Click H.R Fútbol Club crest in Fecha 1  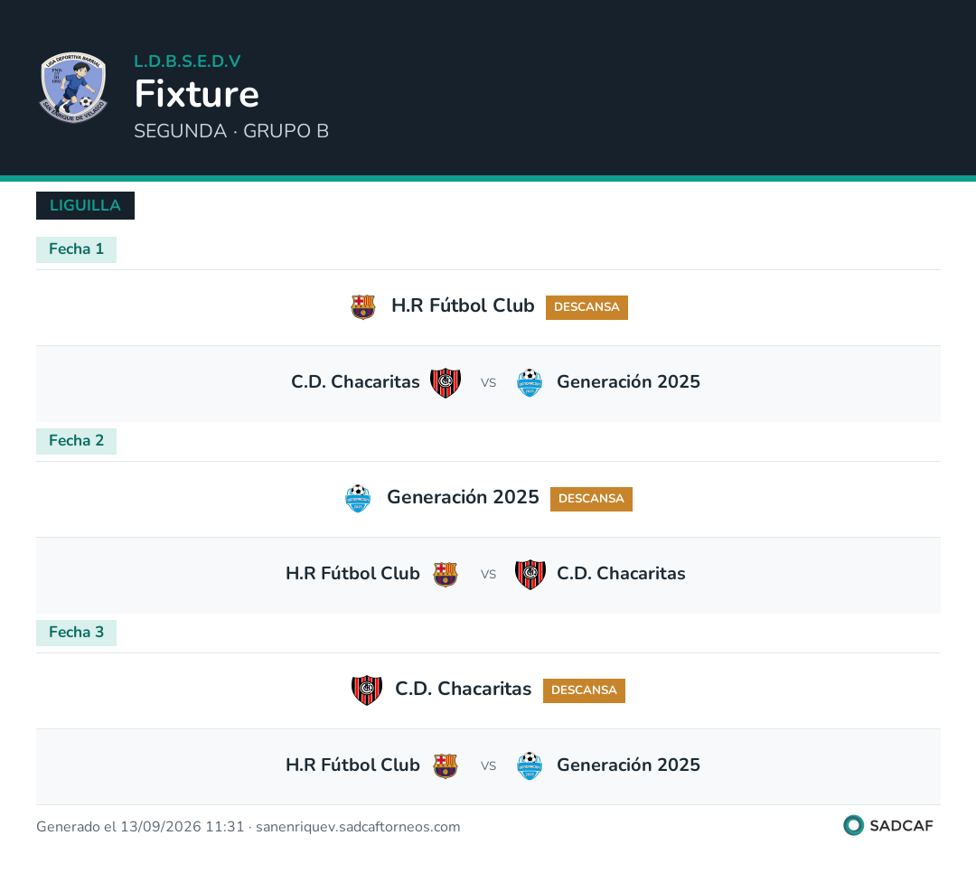pos(363,306)
